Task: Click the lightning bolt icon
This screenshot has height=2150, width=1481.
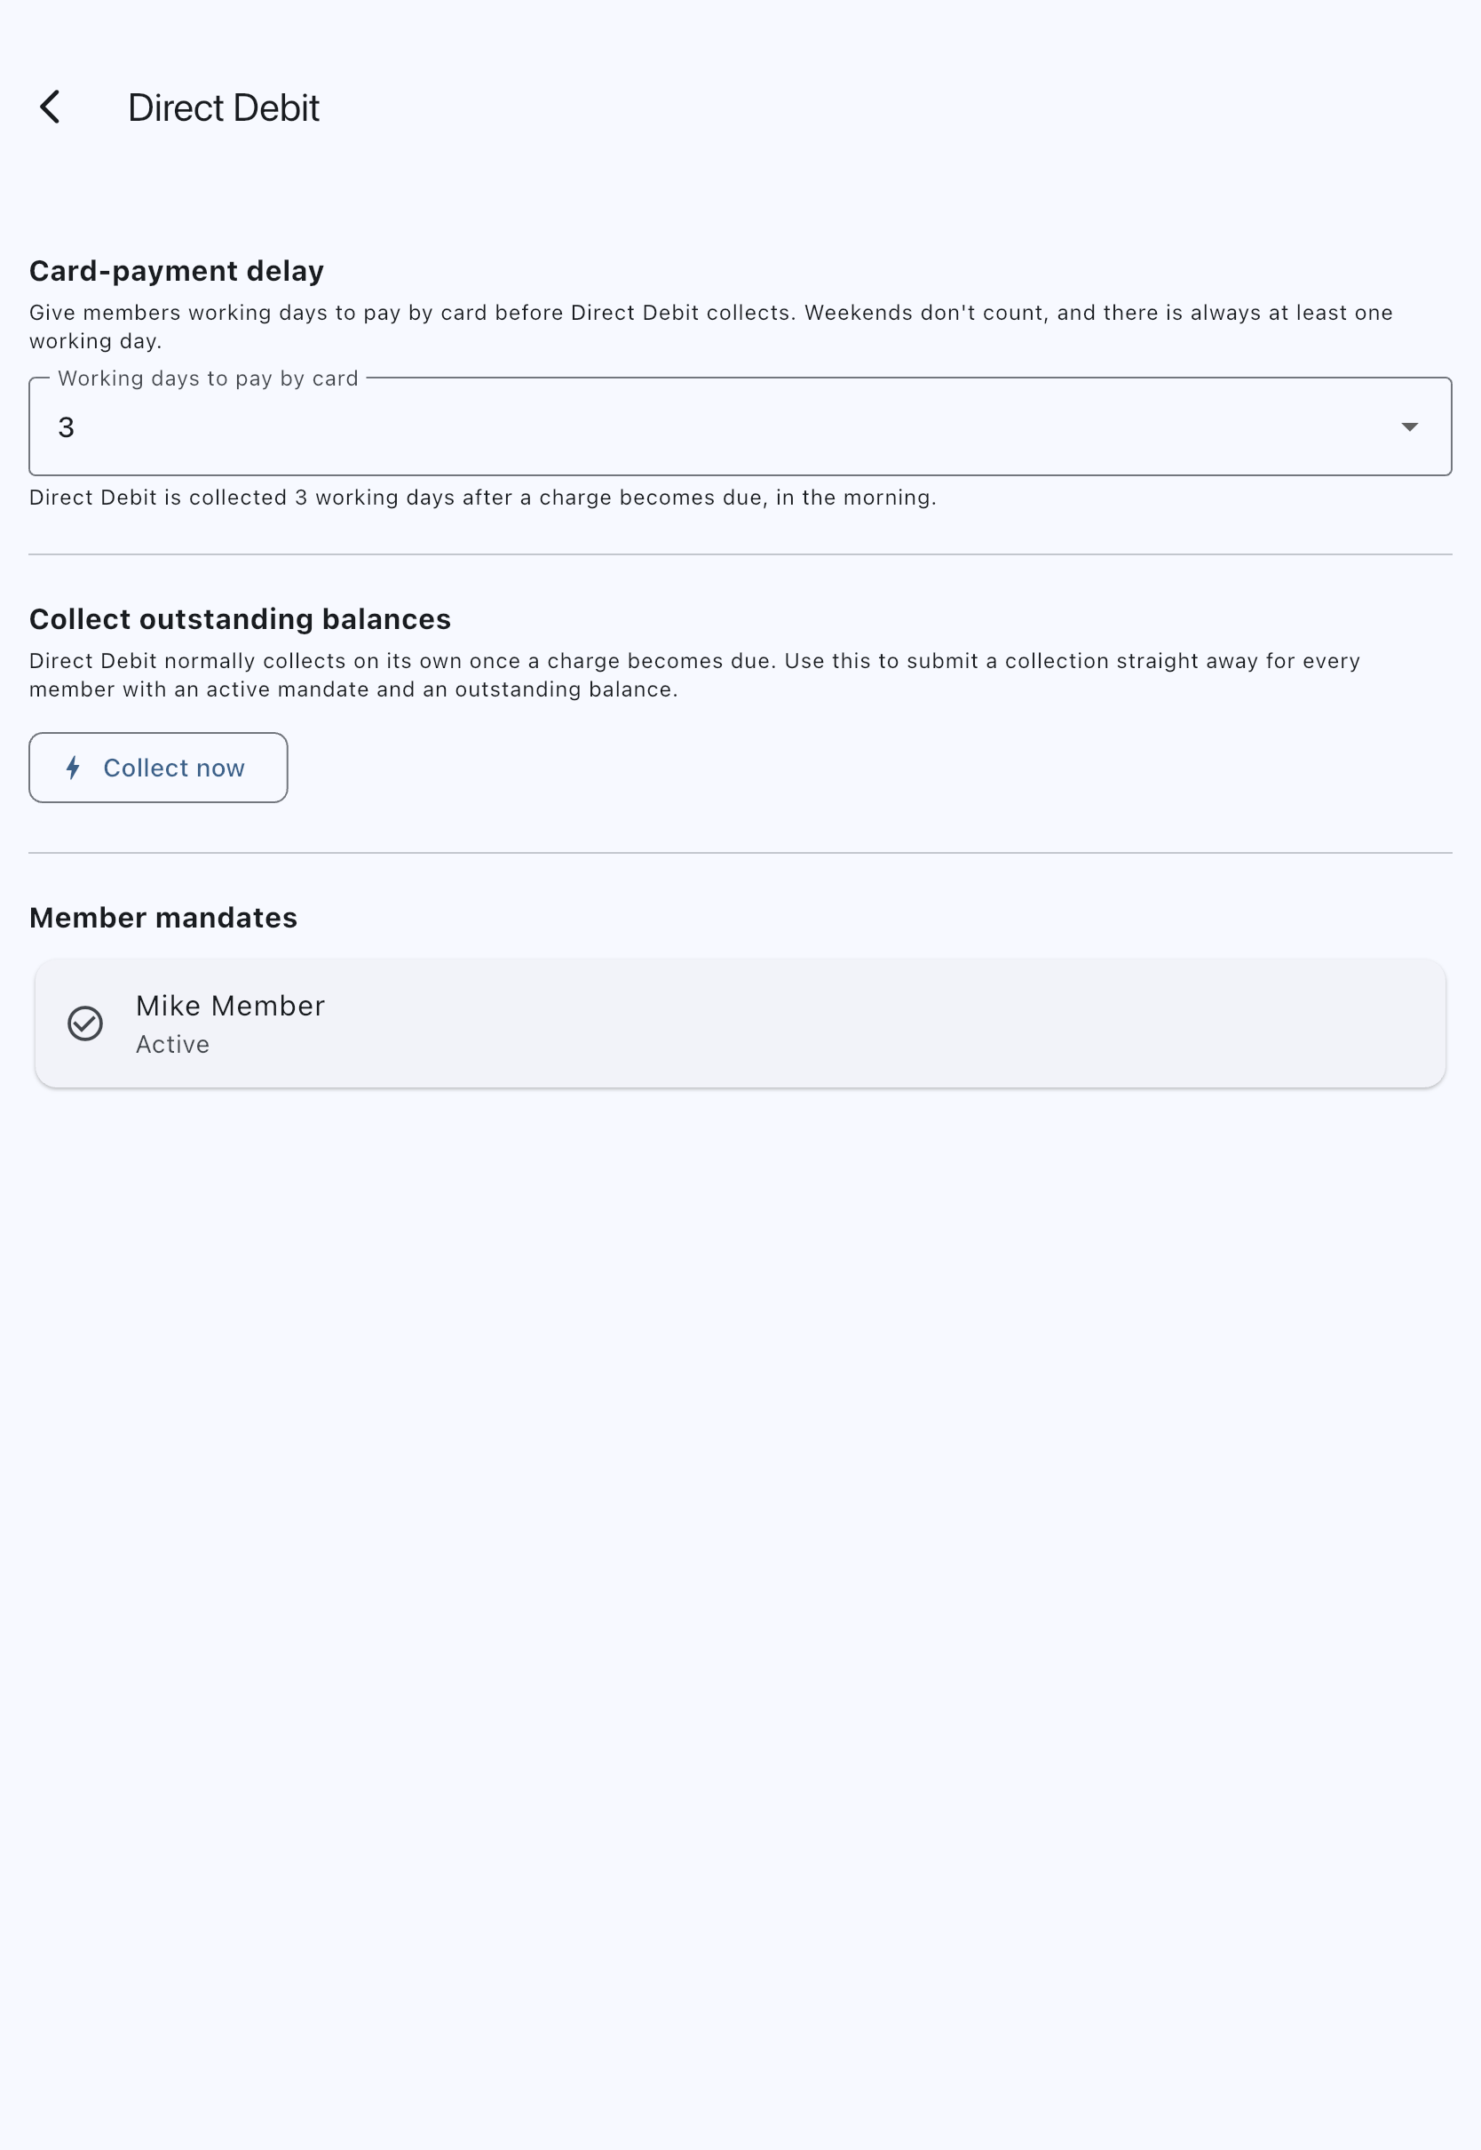Action: 74,768
